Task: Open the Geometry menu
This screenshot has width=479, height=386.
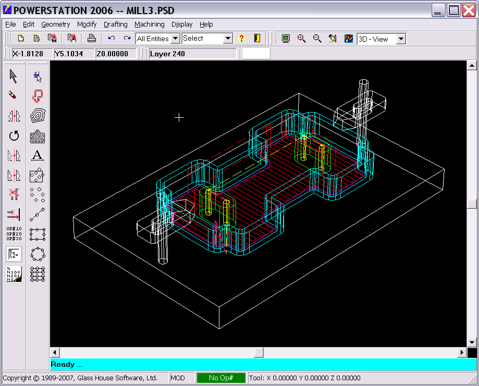Action: [56, 24]
